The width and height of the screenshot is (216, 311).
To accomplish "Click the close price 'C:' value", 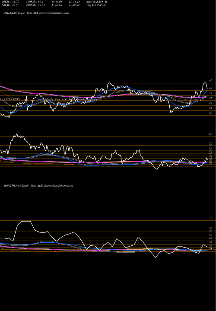I will 57,5.
